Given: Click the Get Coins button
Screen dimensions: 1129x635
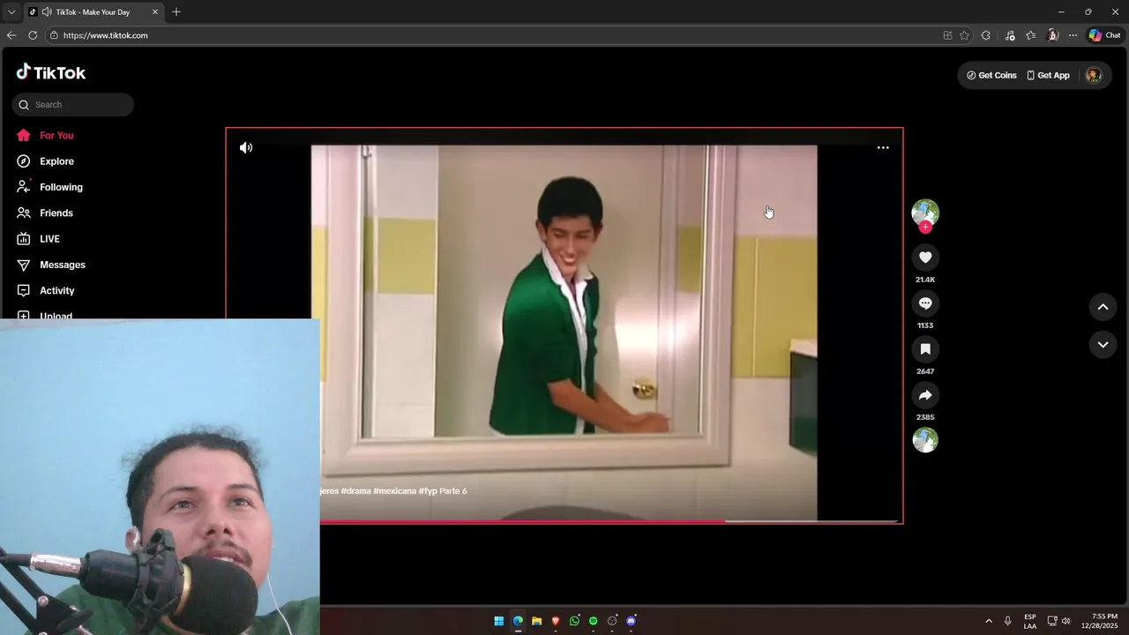Looking at the screenshot, I should coord(991,76).
